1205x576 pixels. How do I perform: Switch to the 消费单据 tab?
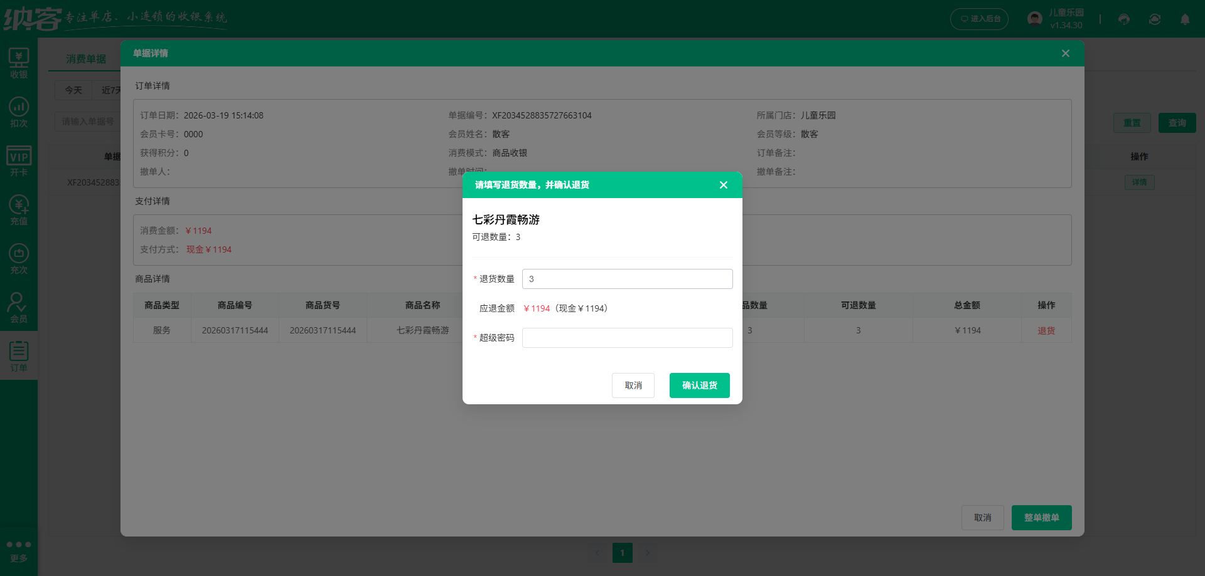[x=86, y=59]
